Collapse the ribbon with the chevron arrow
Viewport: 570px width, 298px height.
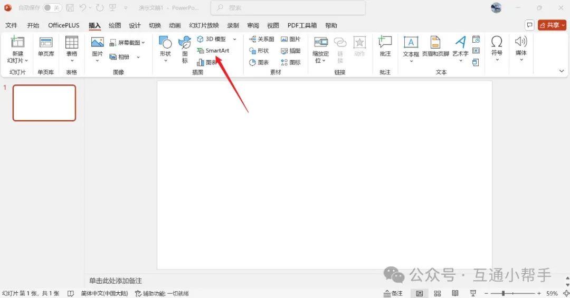562,71
